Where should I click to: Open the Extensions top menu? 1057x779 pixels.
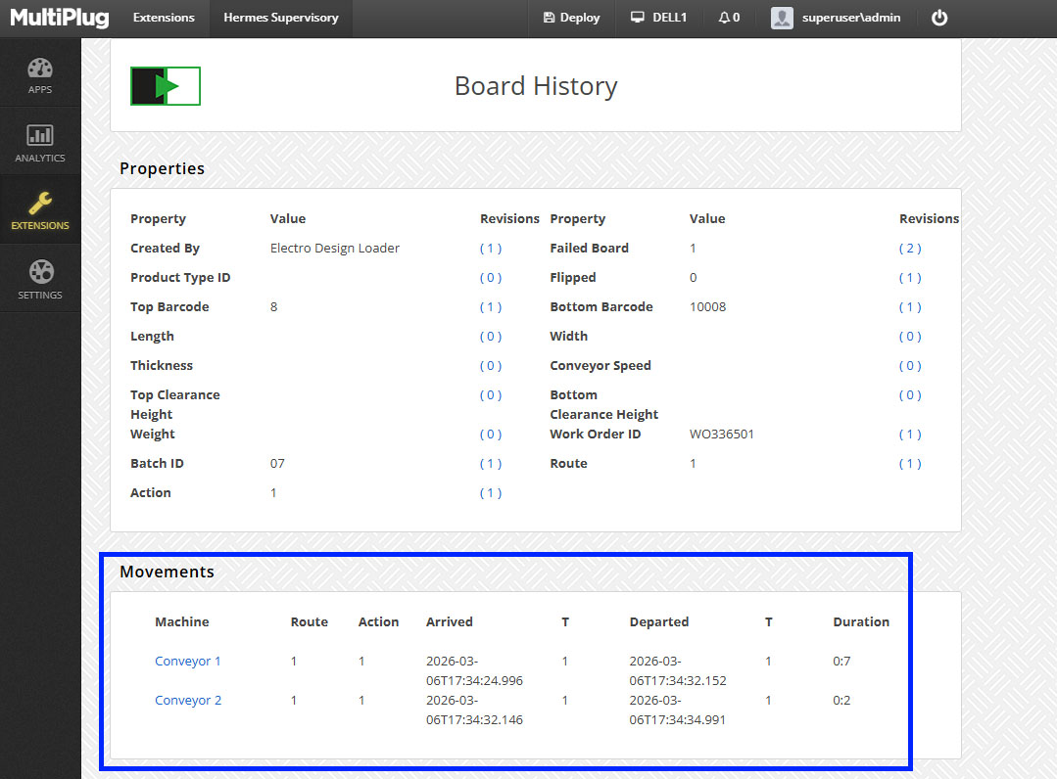164,18
